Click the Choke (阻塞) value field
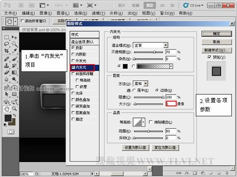 click(171, 97)
